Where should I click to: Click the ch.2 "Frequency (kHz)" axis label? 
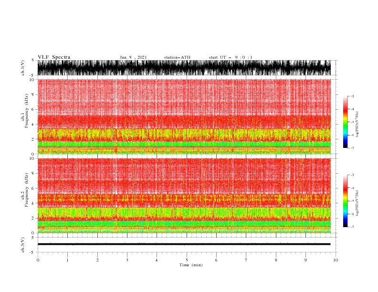click(x=27, y=190)
